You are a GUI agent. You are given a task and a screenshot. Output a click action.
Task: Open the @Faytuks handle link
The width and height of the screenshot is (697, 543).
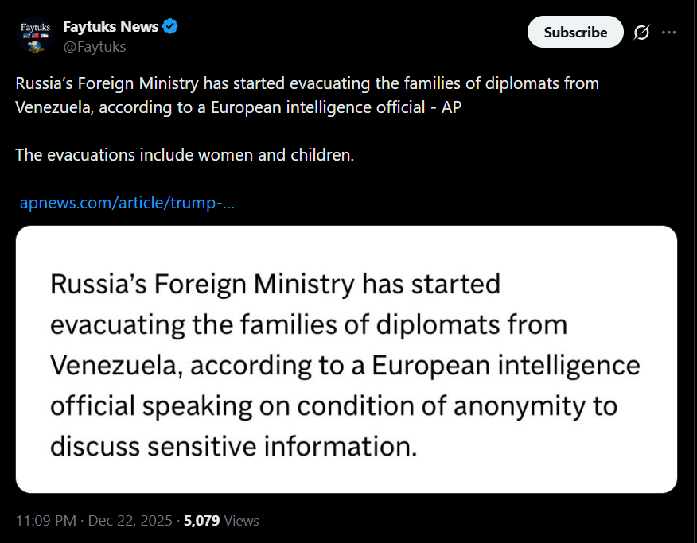94,47
